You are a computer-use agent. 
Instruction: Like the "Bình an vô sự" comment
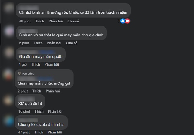tap(38, 43)
